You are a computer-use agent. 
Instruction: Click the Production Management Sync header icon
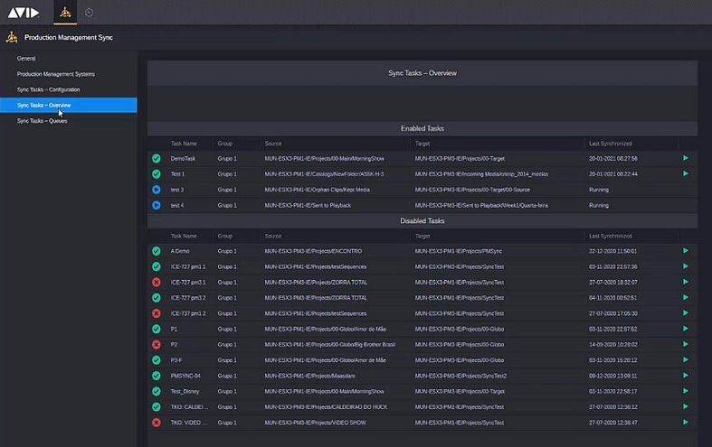tap(12, 37)
